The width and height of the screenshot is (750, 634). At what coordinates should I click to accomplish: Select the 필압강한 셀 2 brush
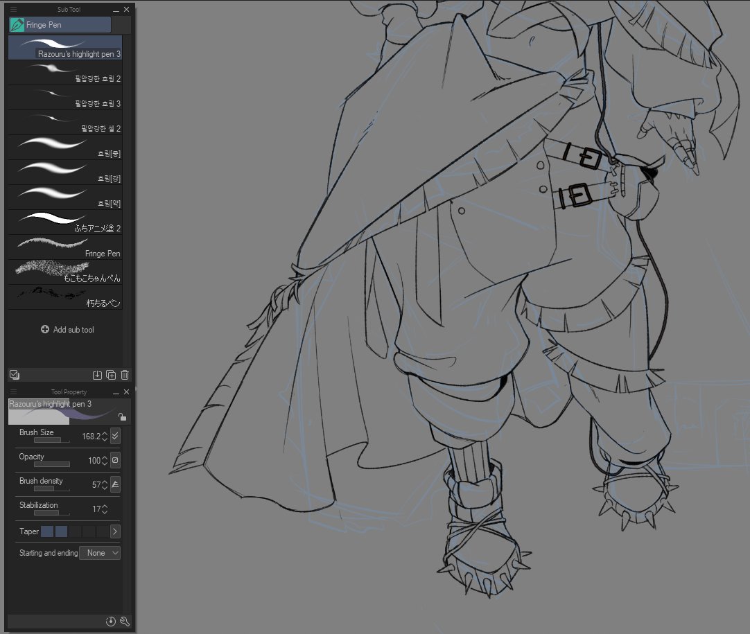tap(65, 123)
